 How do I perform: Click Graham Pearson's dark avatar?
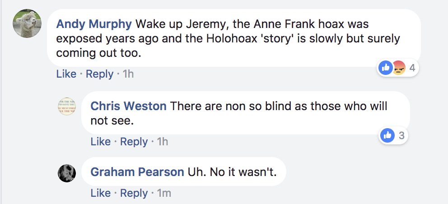(x=67, y=173)
